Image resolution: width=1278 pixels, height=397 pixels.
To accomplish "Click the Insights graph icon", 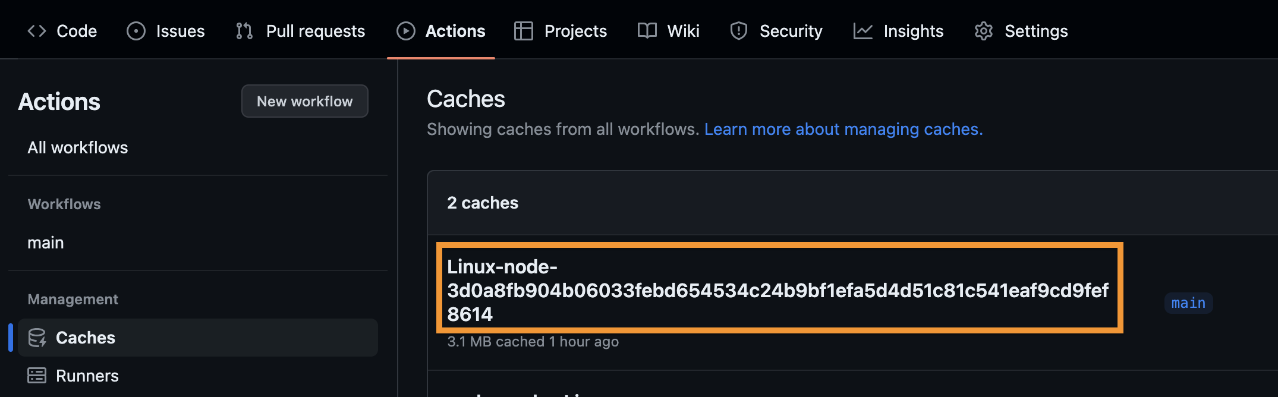I will click(x=863, y=31).
